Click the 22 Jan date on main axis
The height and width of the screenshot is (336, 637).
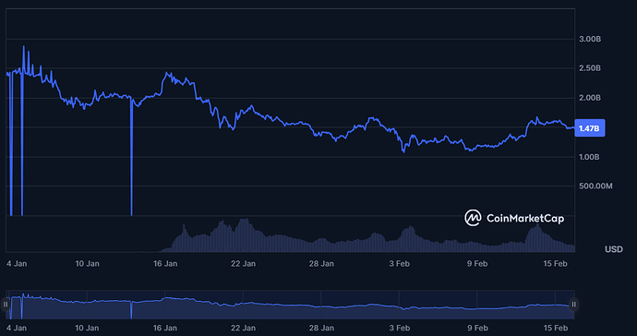[x=244, y=264]
